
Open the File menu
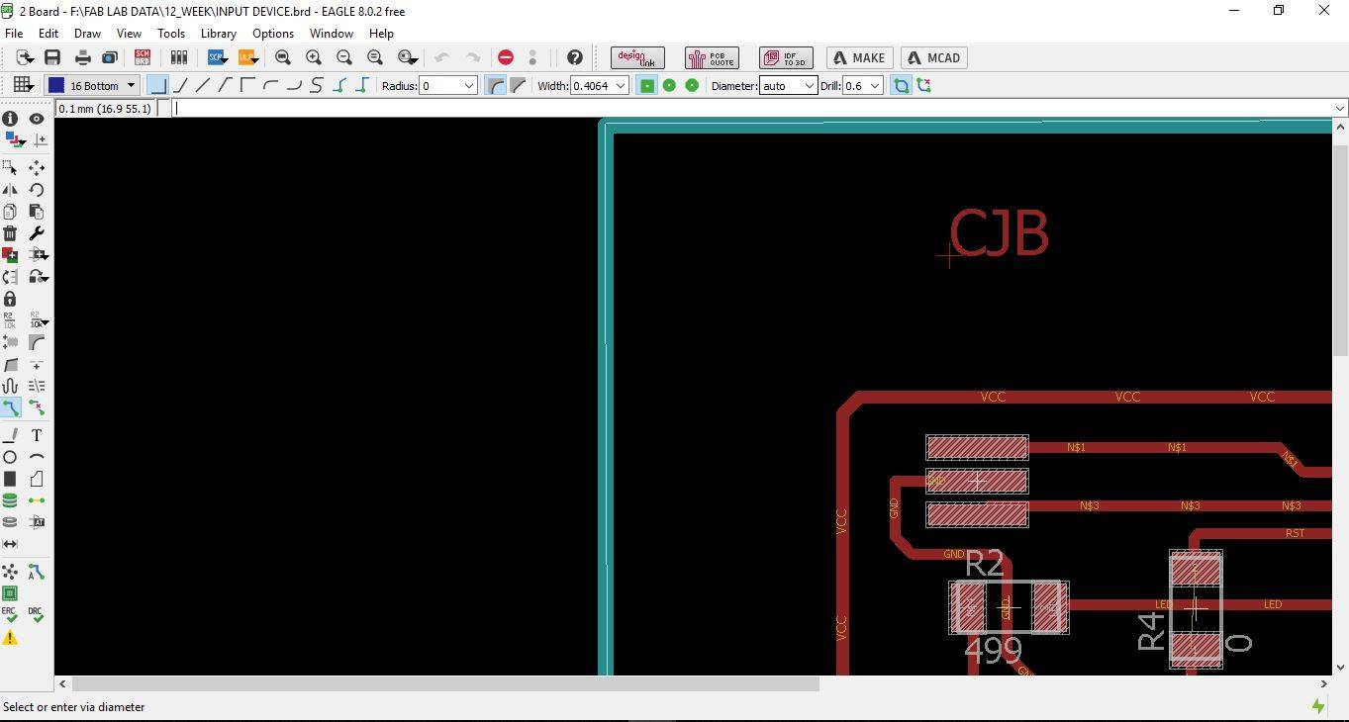(14, 34)
